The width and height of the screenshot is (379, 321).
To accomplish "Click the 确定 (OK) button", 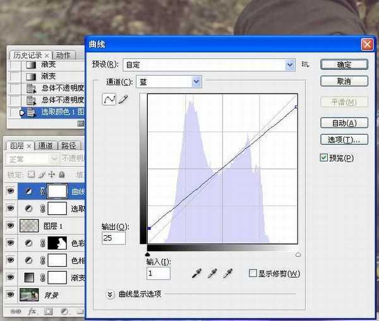I will tap(344, 64).
